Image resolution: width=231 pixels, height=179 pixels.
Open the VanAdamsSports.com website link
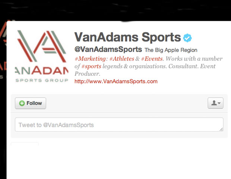point(116,81)
